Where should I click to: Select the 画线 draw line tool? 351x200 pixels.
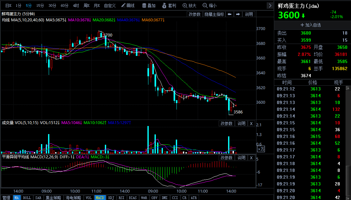pyautogui.click(x=128, y=5)
